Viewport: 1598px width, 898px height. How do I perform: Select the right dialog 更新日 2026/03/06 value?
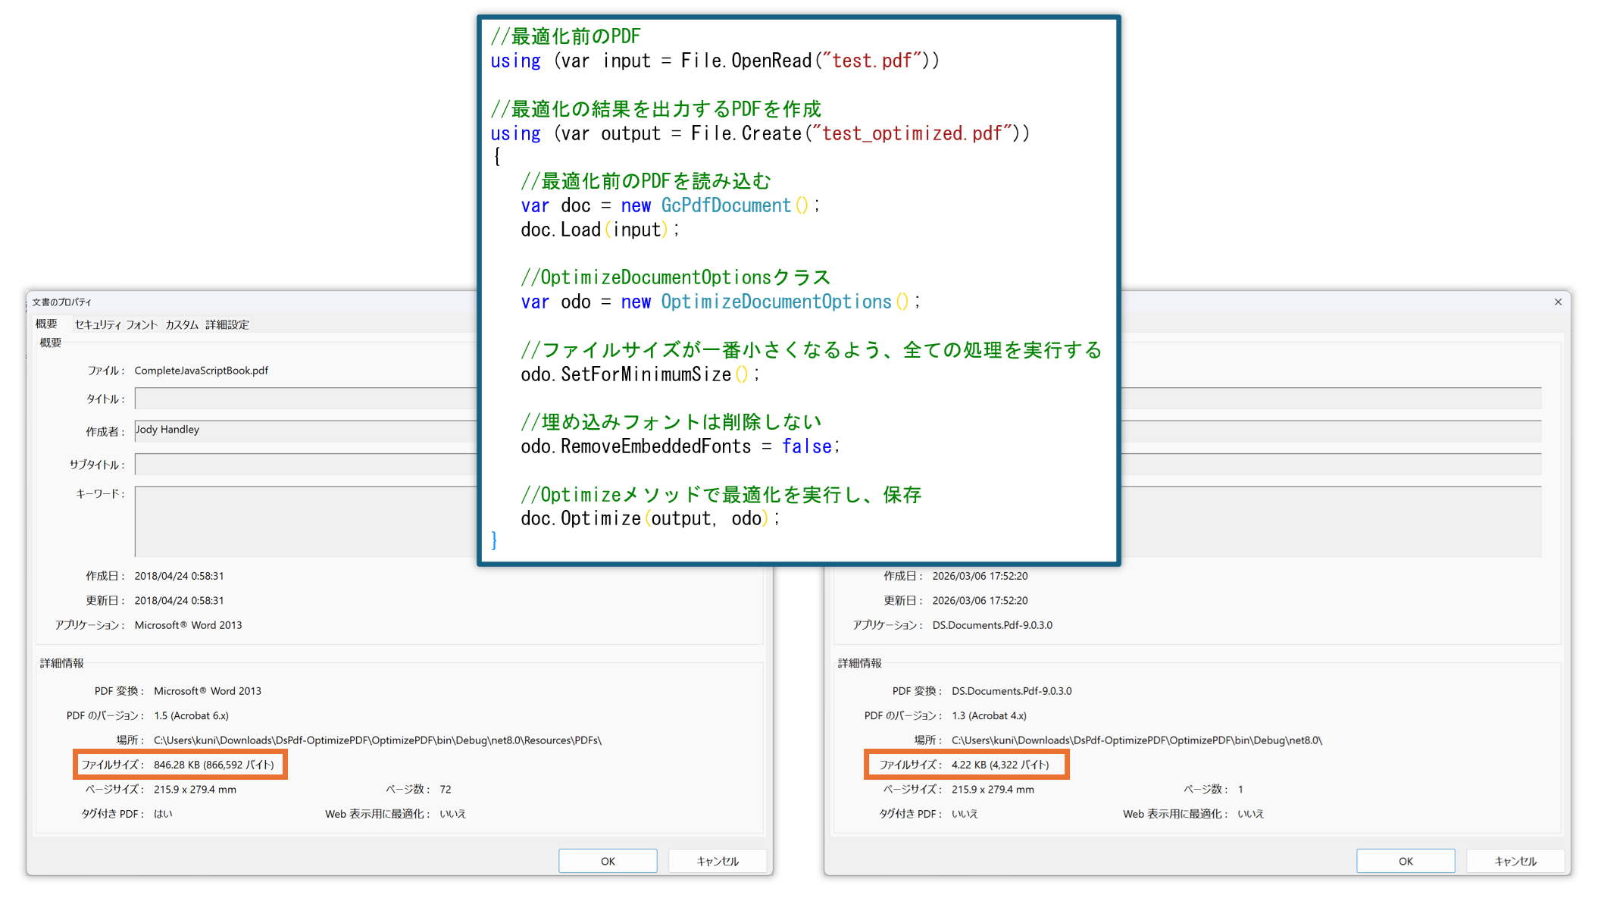point(980,600)
